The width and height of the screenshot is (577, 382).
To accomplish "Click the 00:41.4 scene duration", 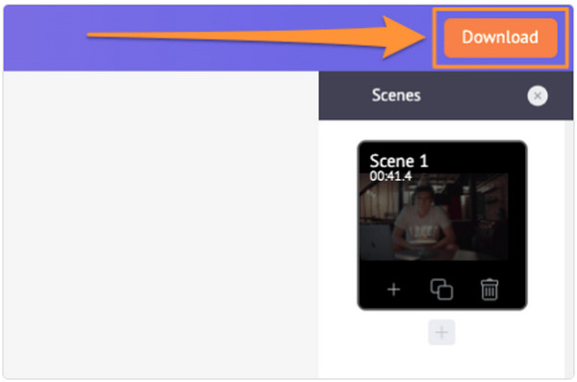I will tap(390, 176).
